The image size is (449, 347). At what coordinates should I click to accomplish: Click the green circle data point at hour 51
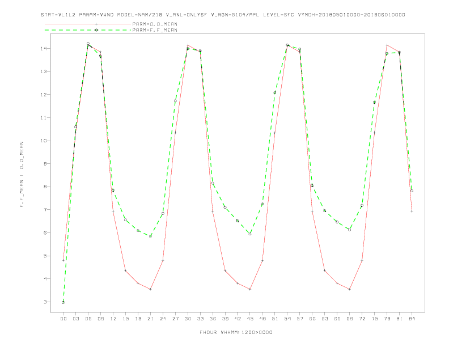pos(275,93)
